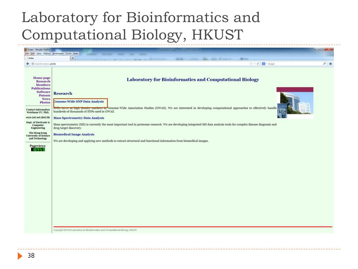Image resolution: width=358 pixels, height=269 pixels.
Task: Open the Research sidebar link
Action: tap(43, 81)
